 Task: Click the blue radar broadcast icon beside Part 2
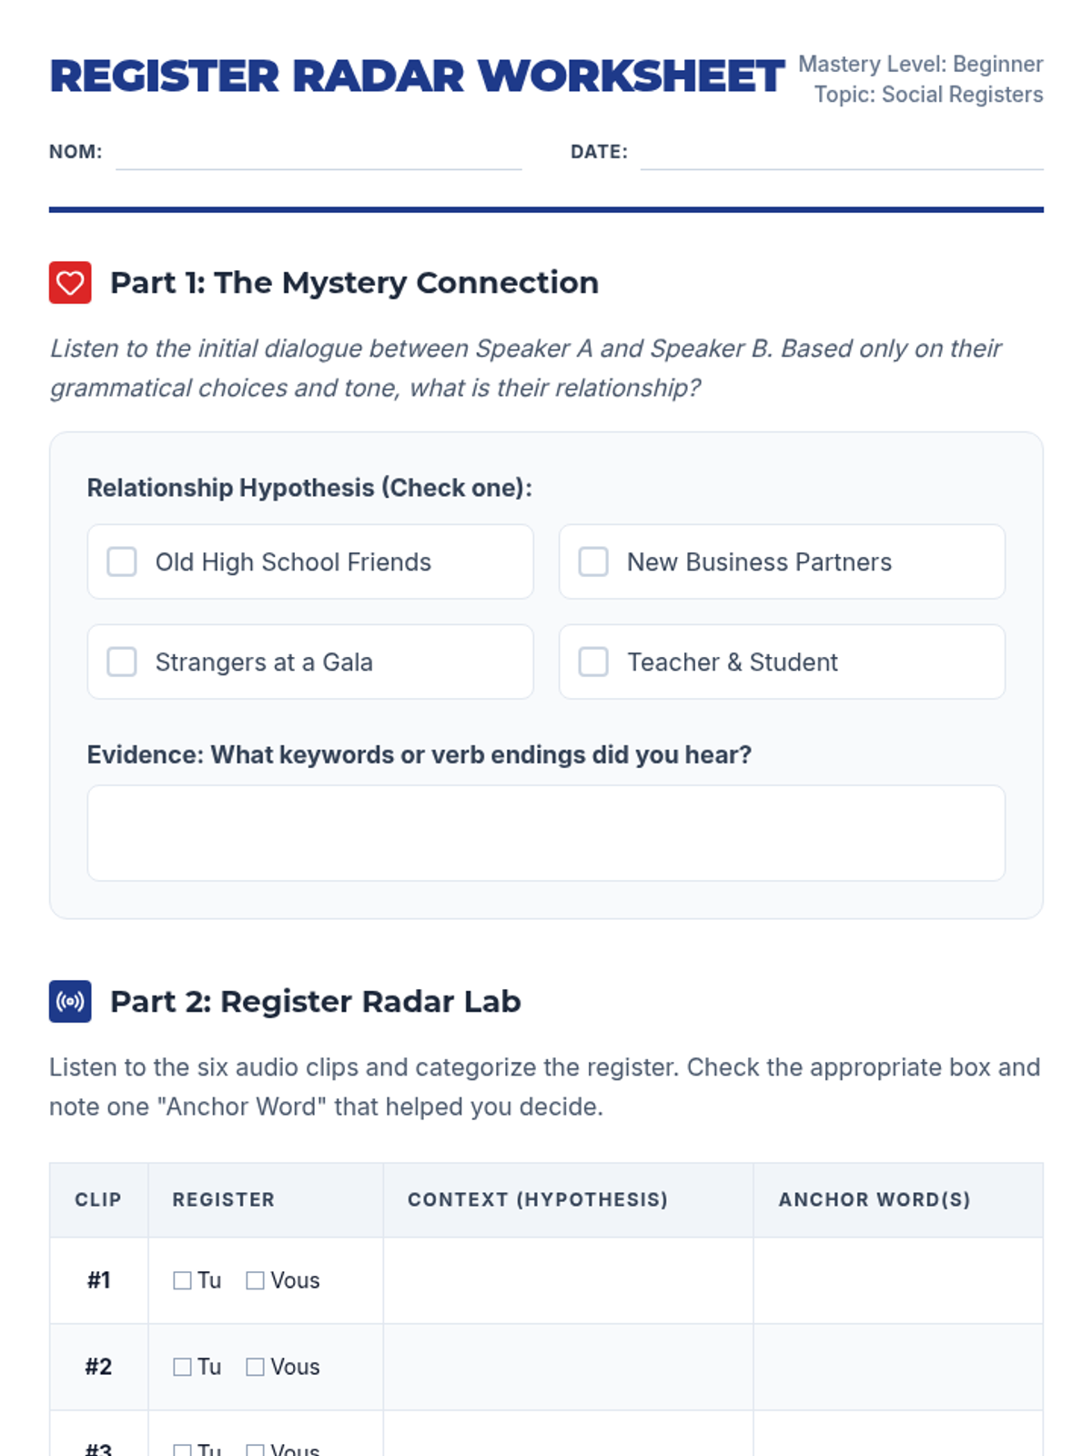70,1001
